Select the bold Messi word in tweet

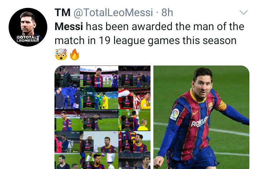pyautogui.click(x=69, y=26)
